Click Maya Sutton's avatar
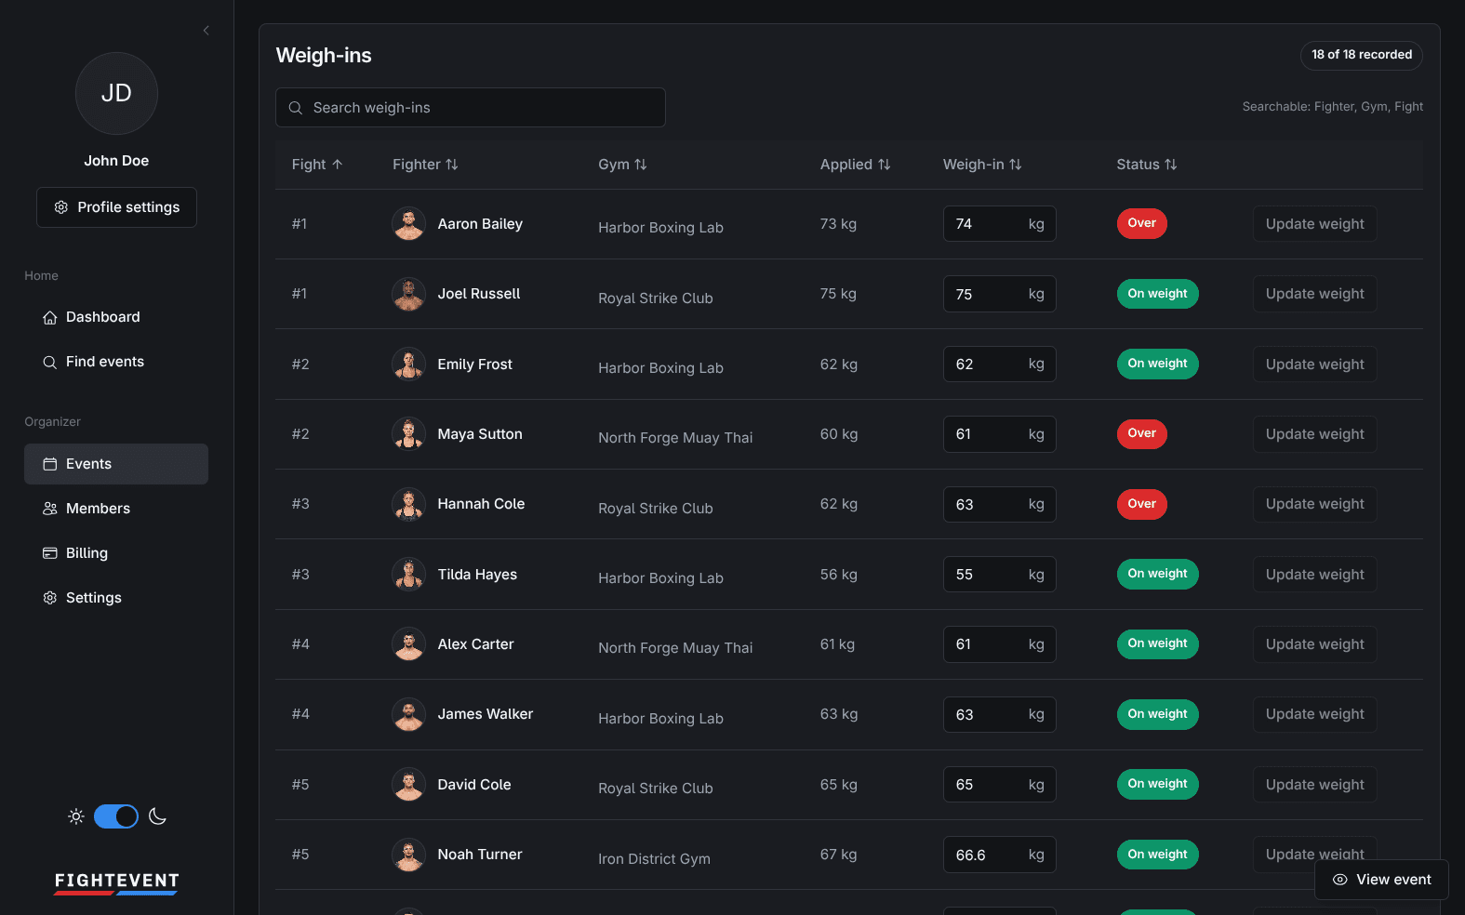1465x915 pixels. coord(408,434)
